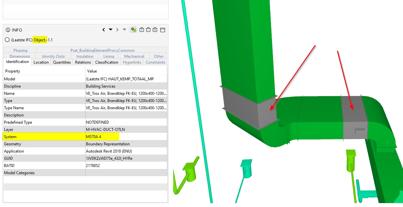The width and height of the screenshot is (403, 207).
Task: Open the Phasing tab
Action: [x=20, y=50]
